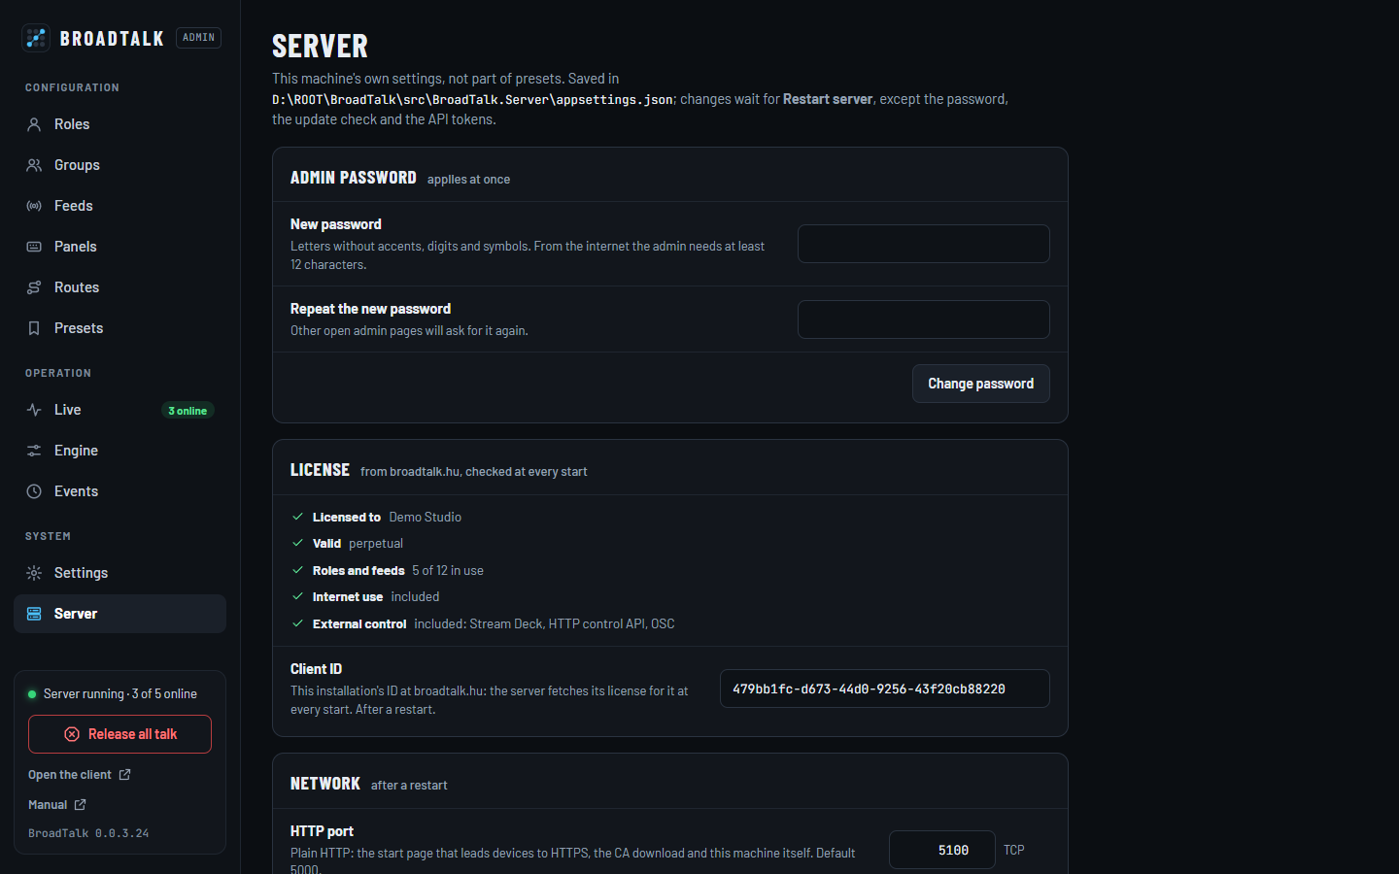Go to the Roles page
1399x874 pixels.
(120, 124)
